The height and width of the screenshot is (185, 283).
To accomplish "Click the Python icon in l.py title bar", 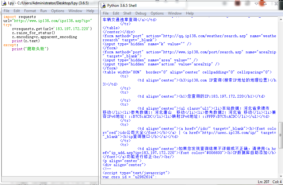I will (x=4, y=3).
